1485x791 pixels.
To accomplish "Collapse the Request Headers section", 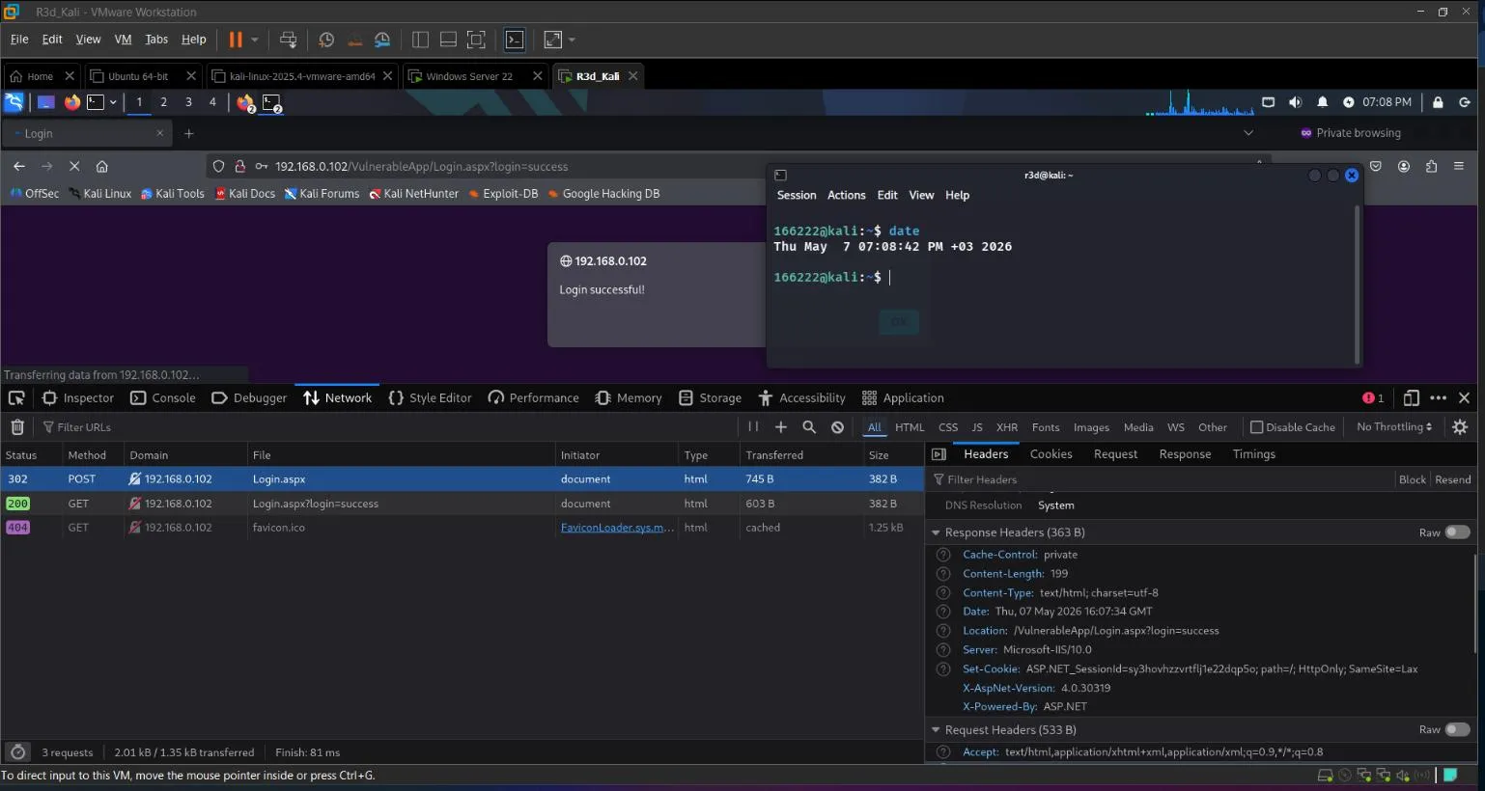I will (935, 730).
